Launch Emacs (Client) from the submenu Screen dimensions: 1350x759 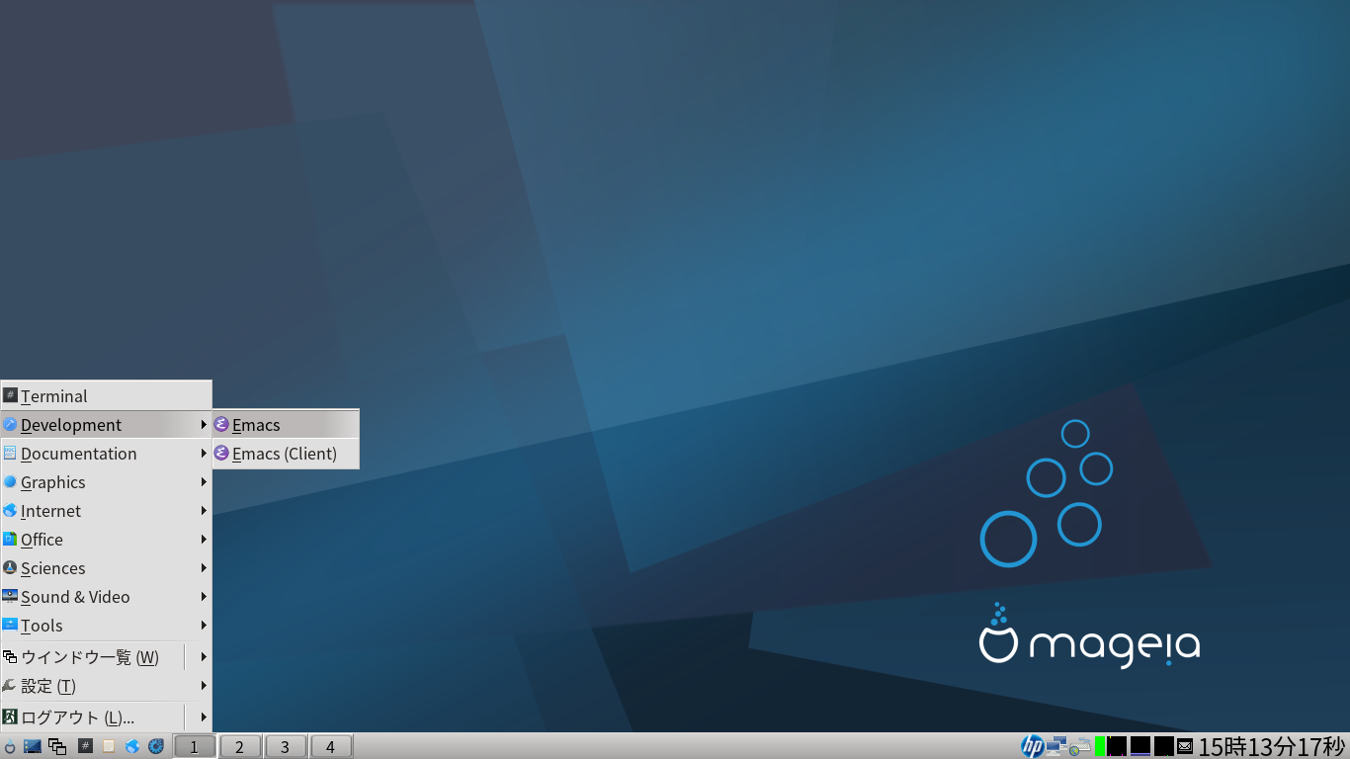click(286, 453)
